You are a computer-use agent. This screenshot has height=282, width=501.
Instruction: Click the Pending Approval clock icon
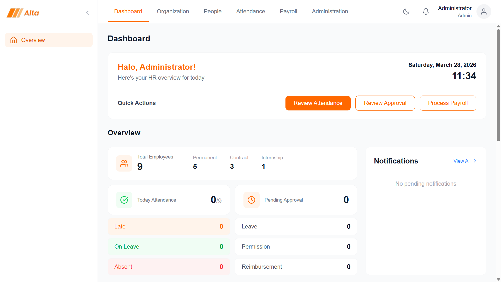point(251,200)
